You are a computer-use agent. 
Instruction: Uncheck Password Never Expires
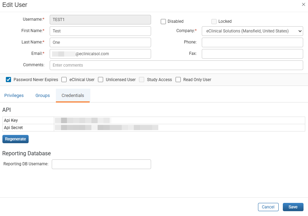click(x=8, y=80)
